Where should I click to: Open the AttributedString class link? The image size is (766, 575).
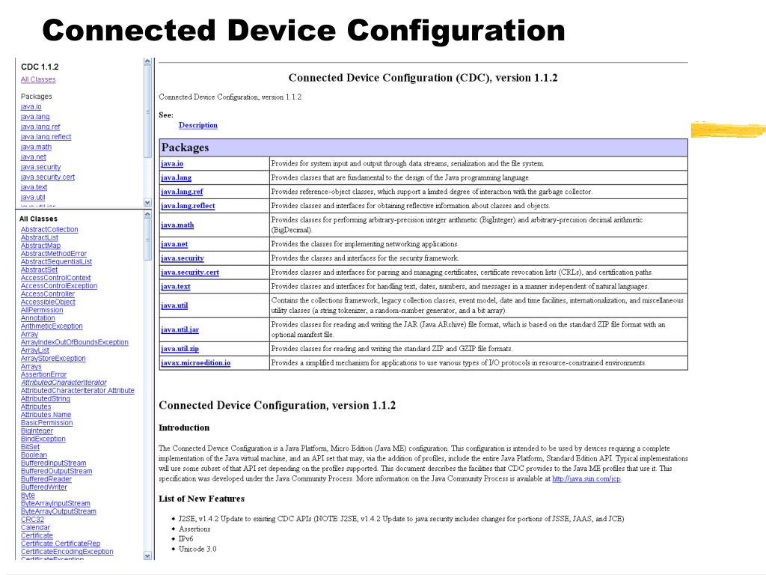pos(46,398)
